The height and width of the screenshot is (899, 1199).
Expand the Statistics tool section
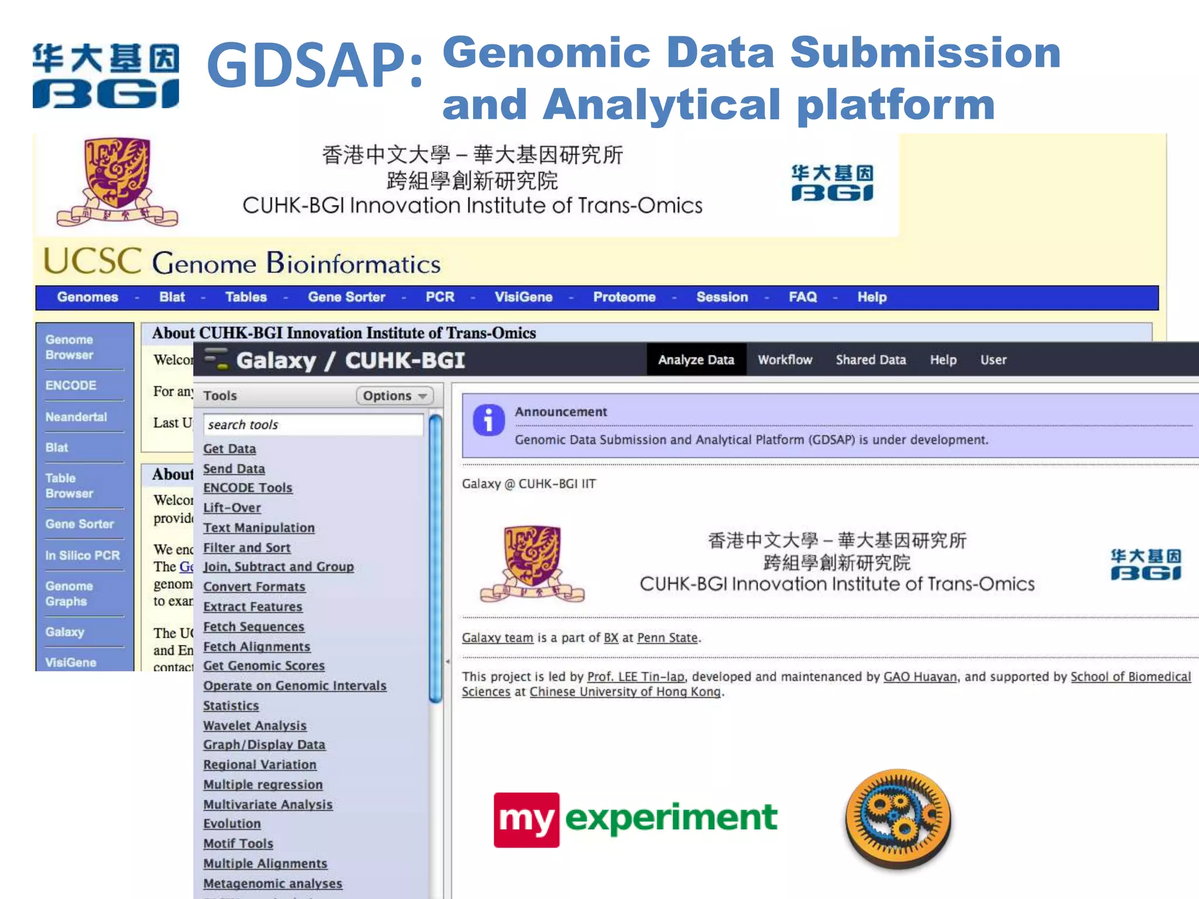point(231,706)
